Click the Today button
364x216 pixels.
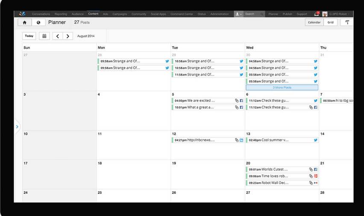coord(29,36)
